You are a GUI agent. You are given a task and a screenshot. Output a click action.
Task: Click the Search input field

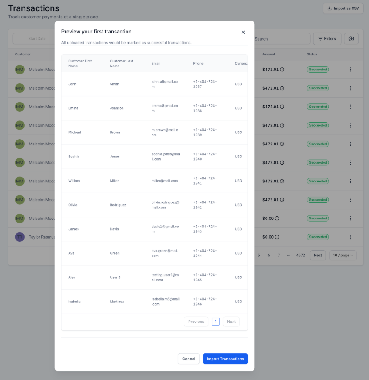(x=281, y=39)
